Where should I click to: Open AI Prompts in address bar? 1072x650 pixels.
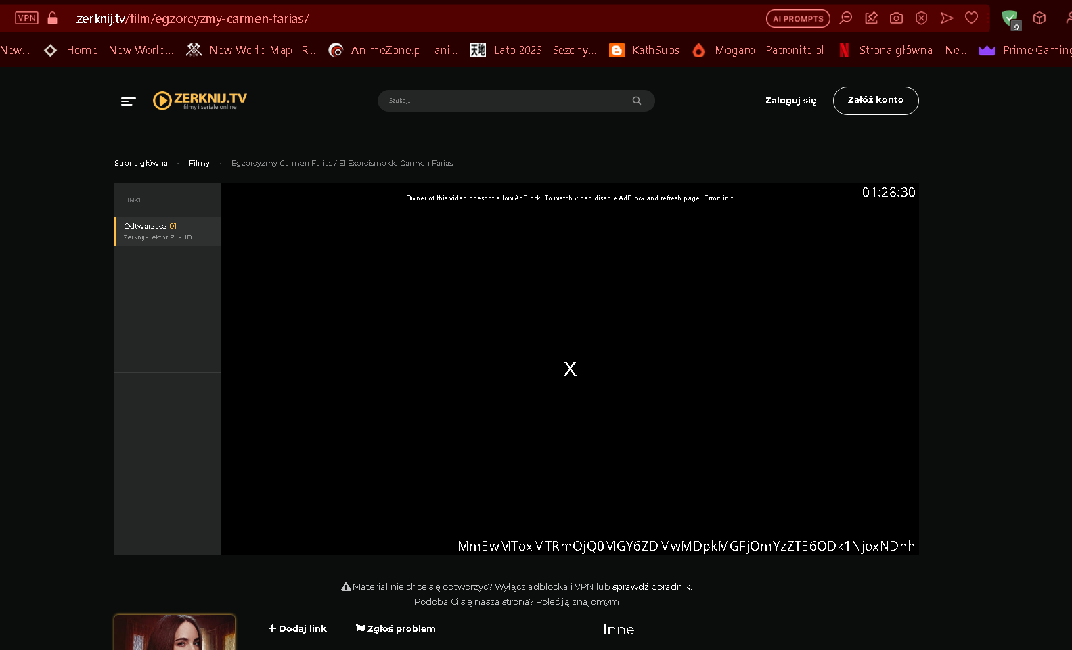[797, 19]
